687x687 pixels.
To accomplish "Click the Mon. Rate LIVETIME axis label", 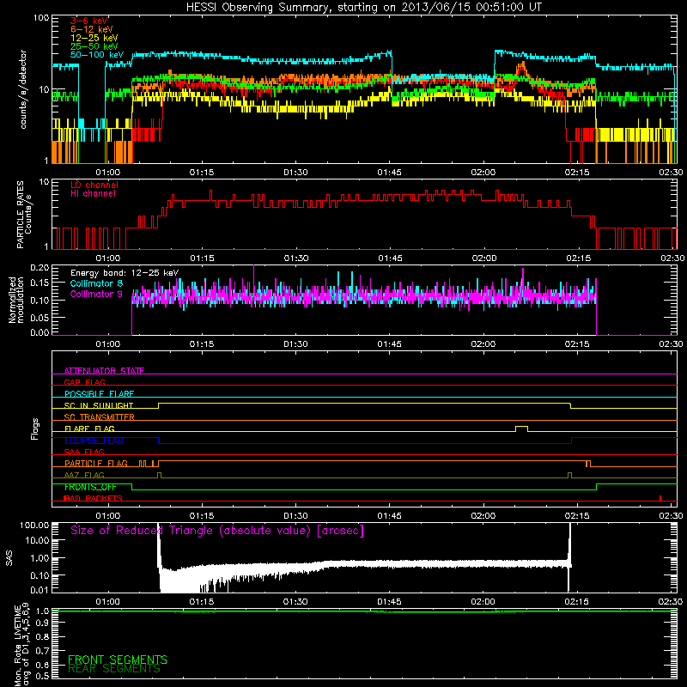I will (22, 645).
